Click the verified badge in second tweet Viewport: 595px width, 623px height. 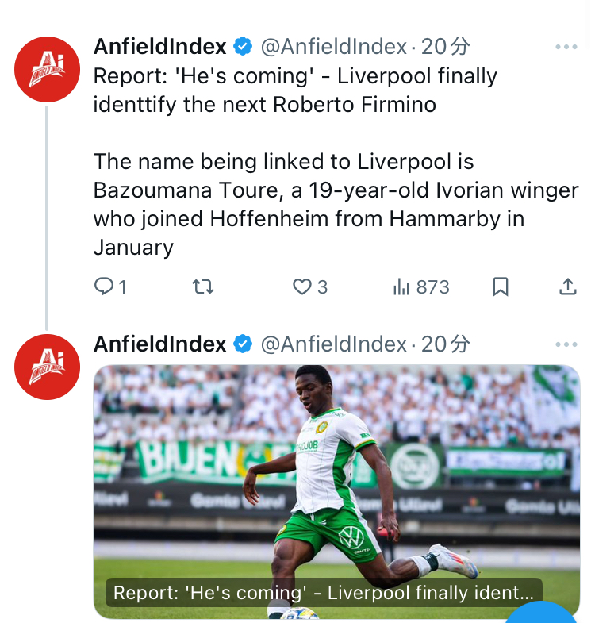coord(243,344)
